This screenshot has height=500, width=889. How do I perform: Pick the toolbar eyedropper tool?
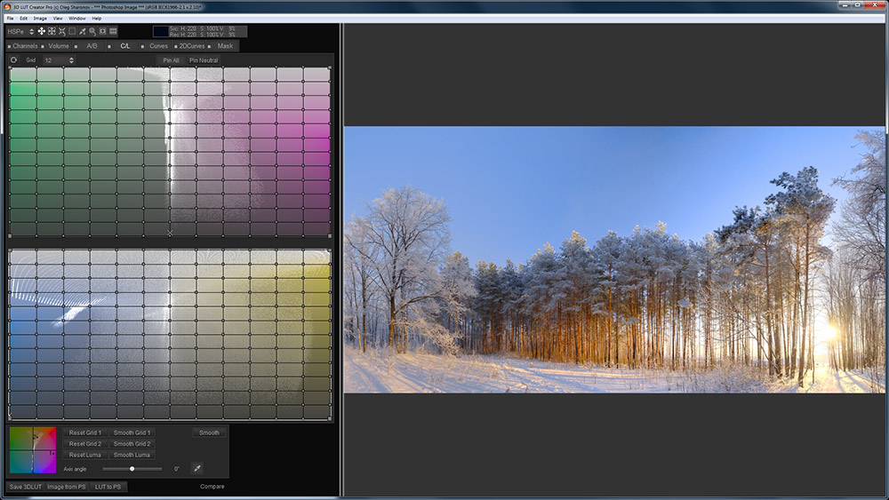(x=83, y=31)
